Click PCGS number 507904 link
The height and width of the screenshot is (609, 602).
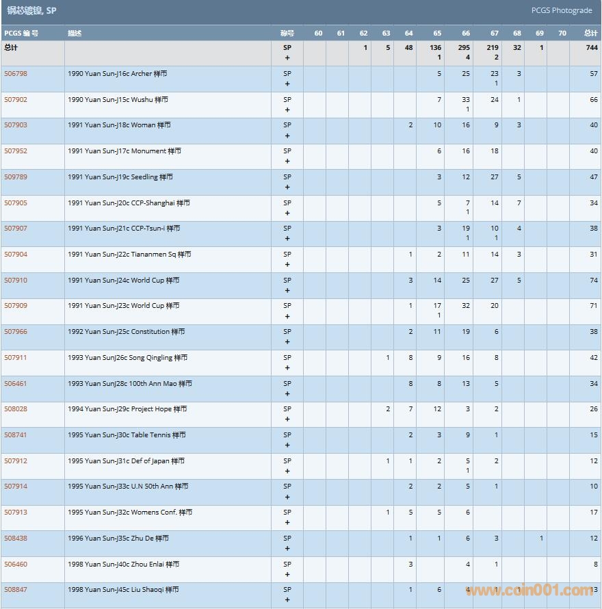[16, 255]
